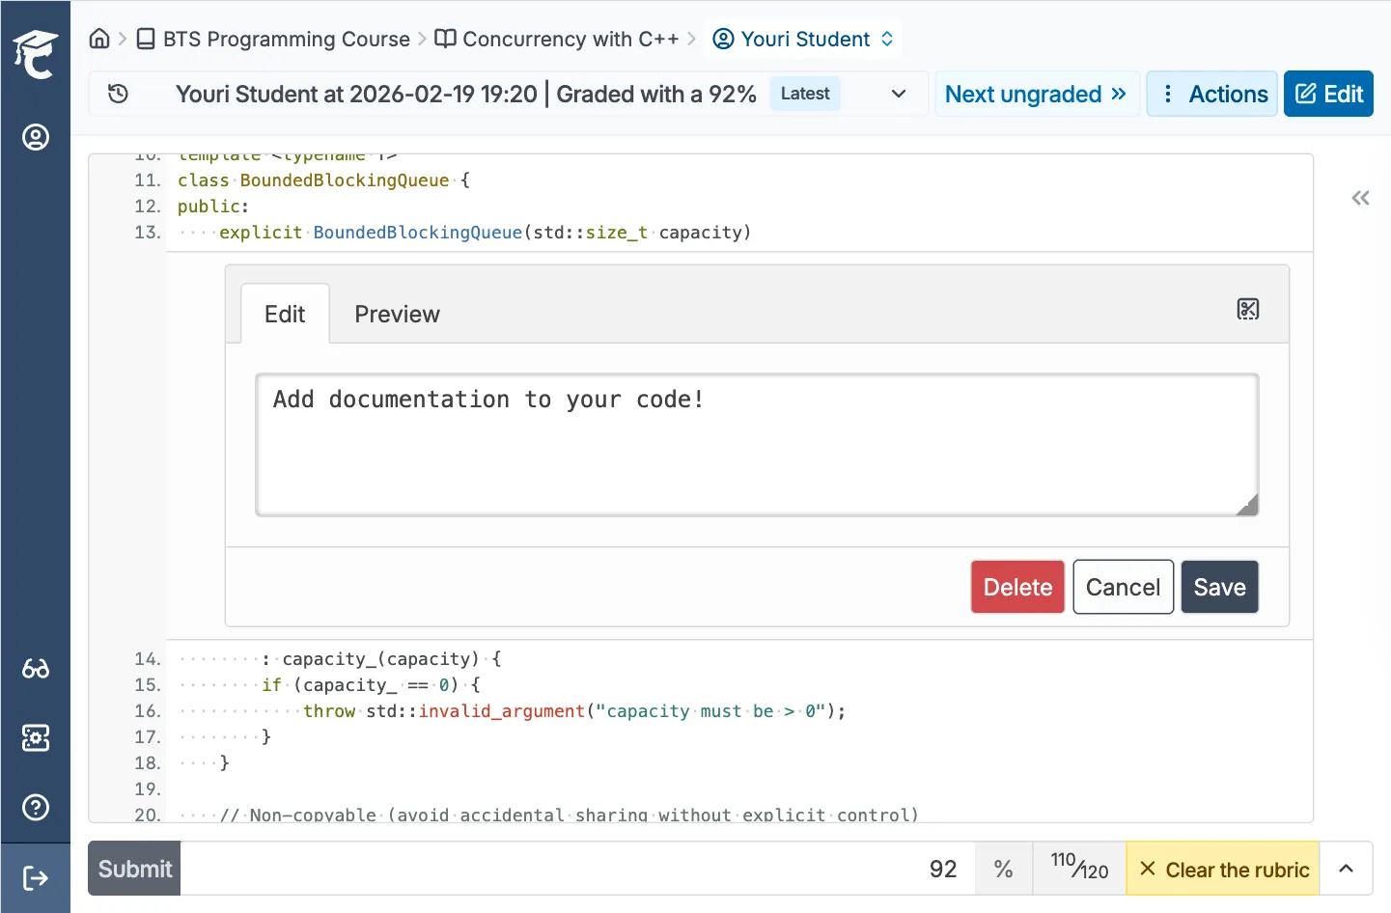Click code line 16 throw std::invalid_argument
Screen dimensions: 1391x913
574,711
